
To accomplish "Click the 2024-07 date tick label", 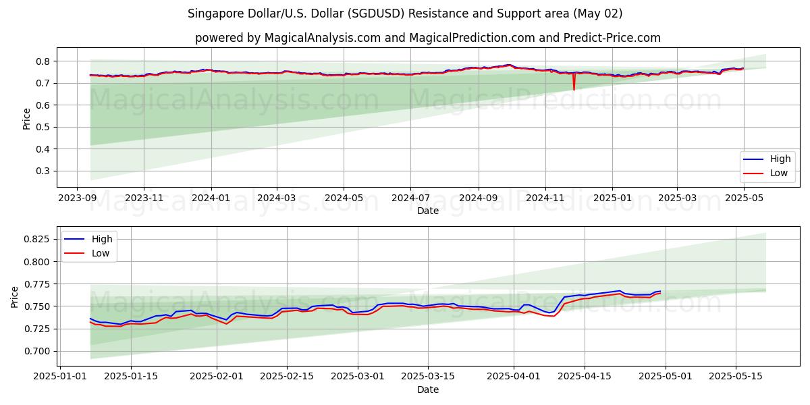I will 410,198.
